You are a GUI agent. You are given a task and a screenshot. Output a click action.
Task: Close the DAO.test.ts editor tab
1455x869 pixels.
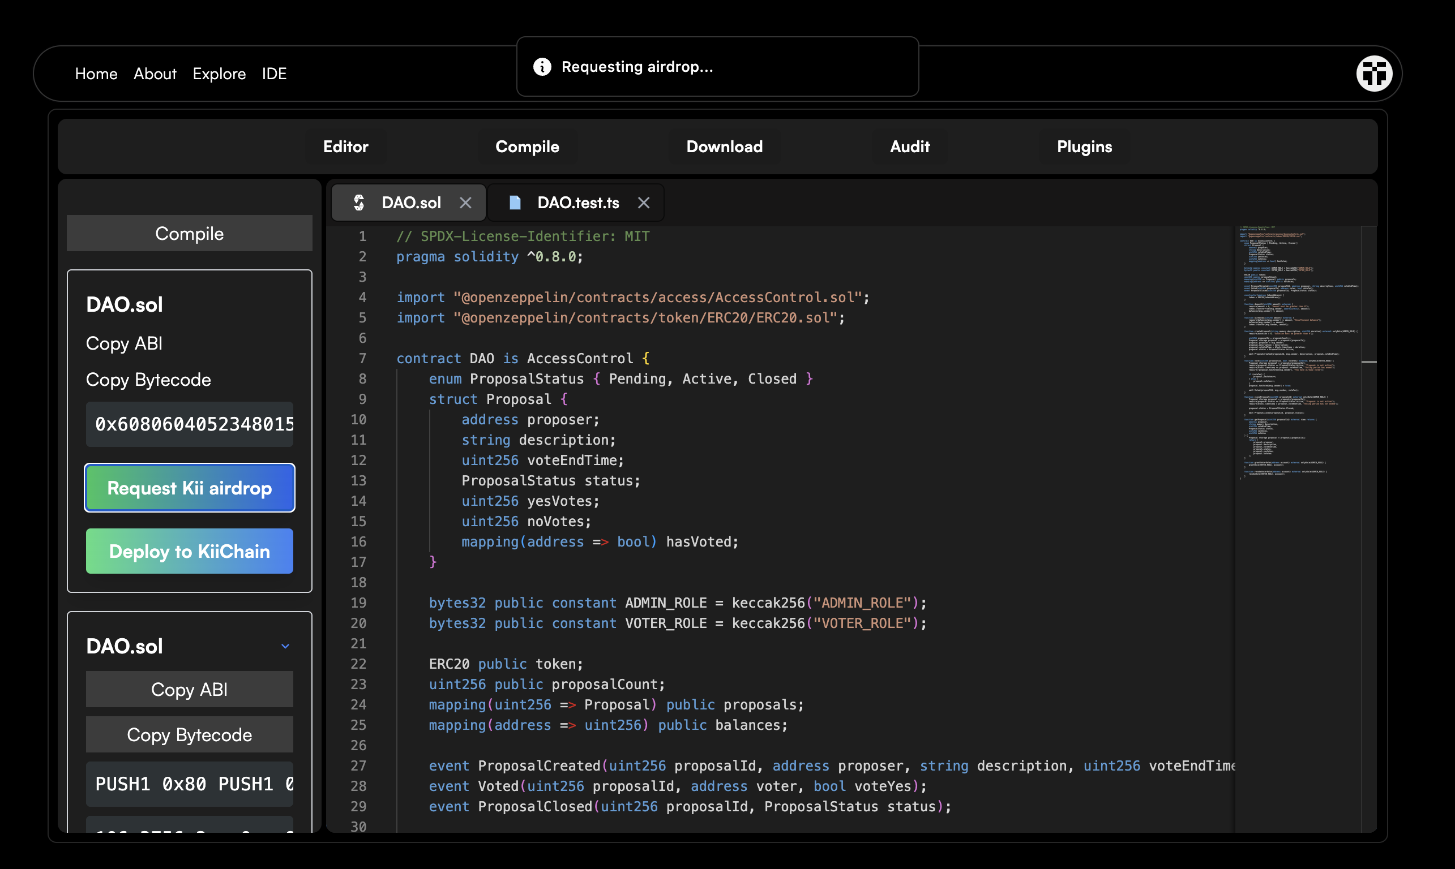click(643, 203)
